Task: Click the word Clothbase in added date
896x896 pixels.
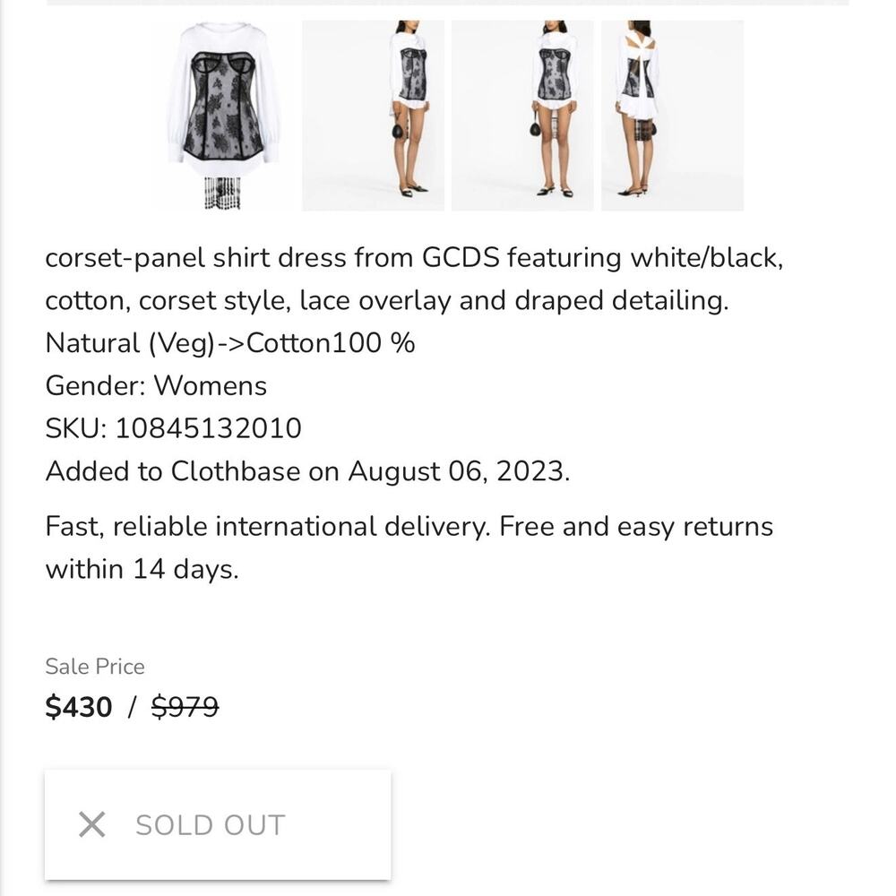Action: click(x=236, y=471)
